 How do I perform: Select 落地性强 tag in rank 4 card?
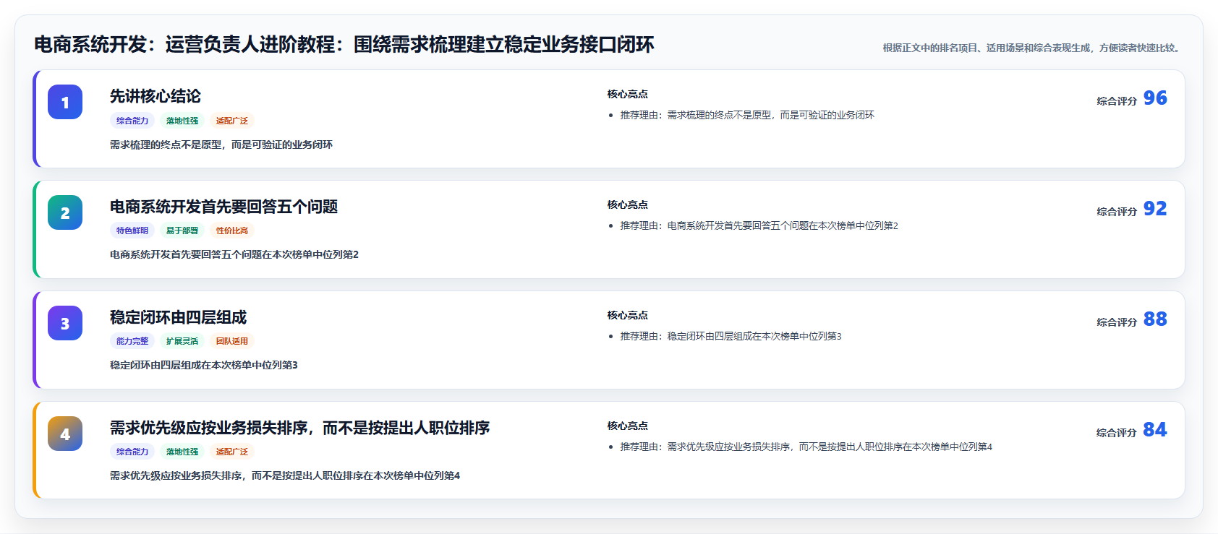point(182,452)
